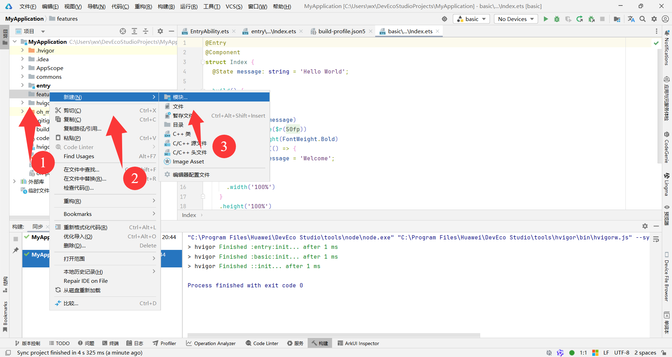Click the Sync project refresh icon
The image size is (672, 357).
(580, 19)
